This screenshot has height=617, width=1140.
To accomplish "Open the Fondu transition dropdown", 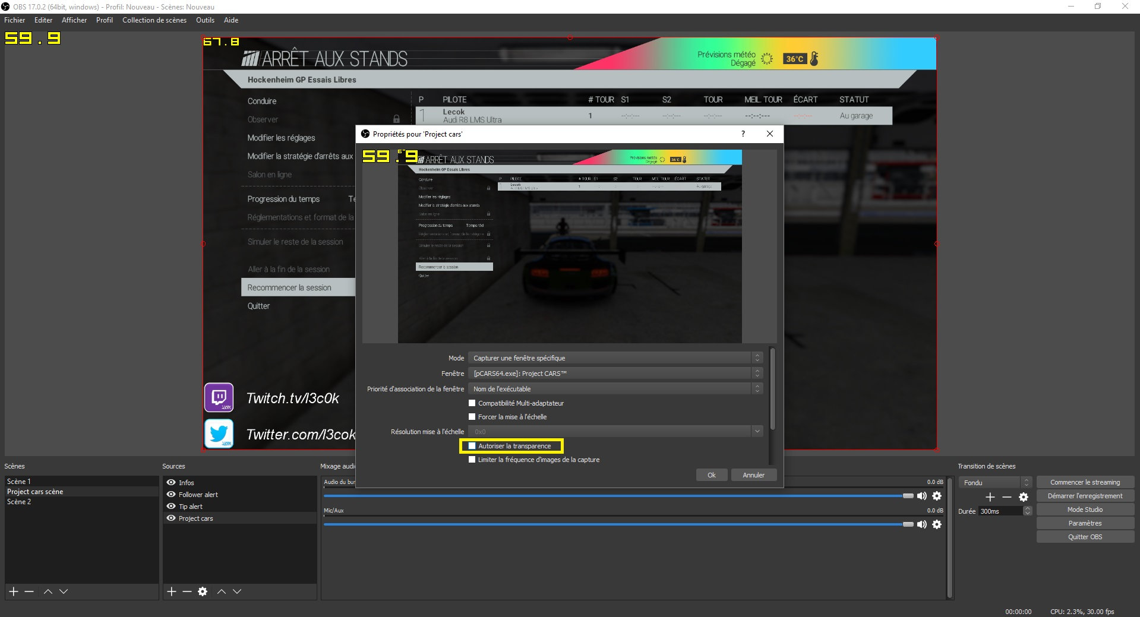I will pyautogui.click(x=995, y=483).
